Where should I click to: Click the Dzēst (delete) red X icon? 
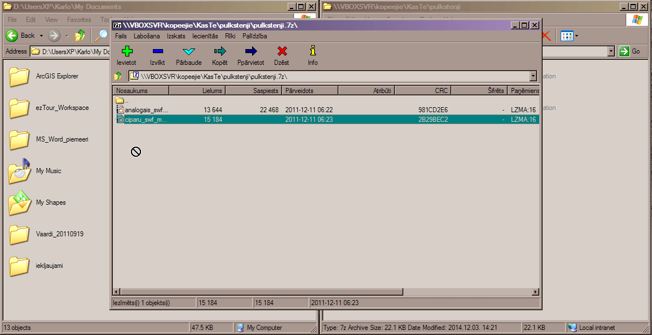coord(282,51)
